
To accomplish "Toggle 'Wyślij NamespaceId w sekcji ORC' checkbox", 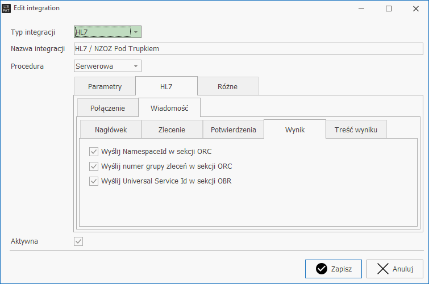I will click(94, 152).
